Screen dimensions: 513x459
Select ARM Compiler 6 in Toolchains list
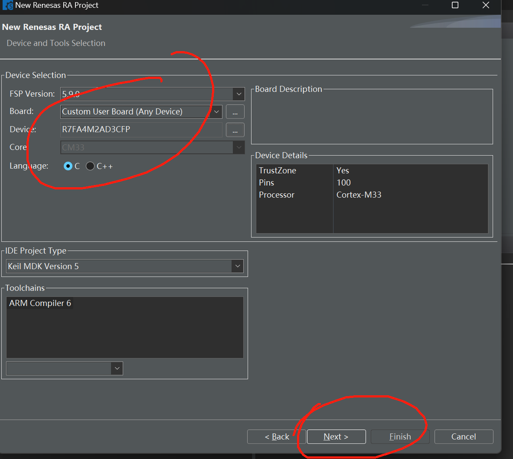tap(40, 303)
